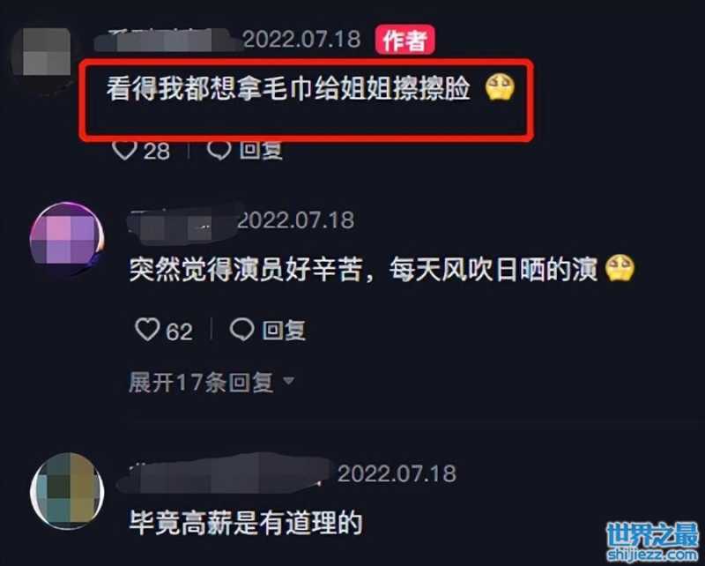The image size is (705, 566).
Task: Click the blurred username of the second commenter
Action: 182,224
